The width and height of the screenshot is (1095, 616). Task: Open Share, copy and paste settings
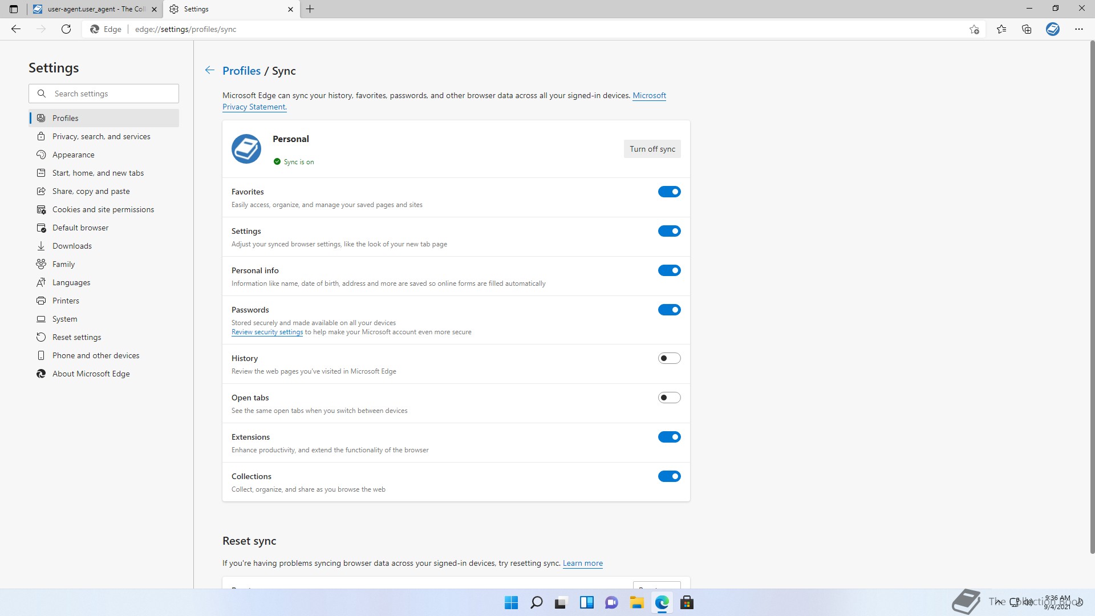click(104, 191)
